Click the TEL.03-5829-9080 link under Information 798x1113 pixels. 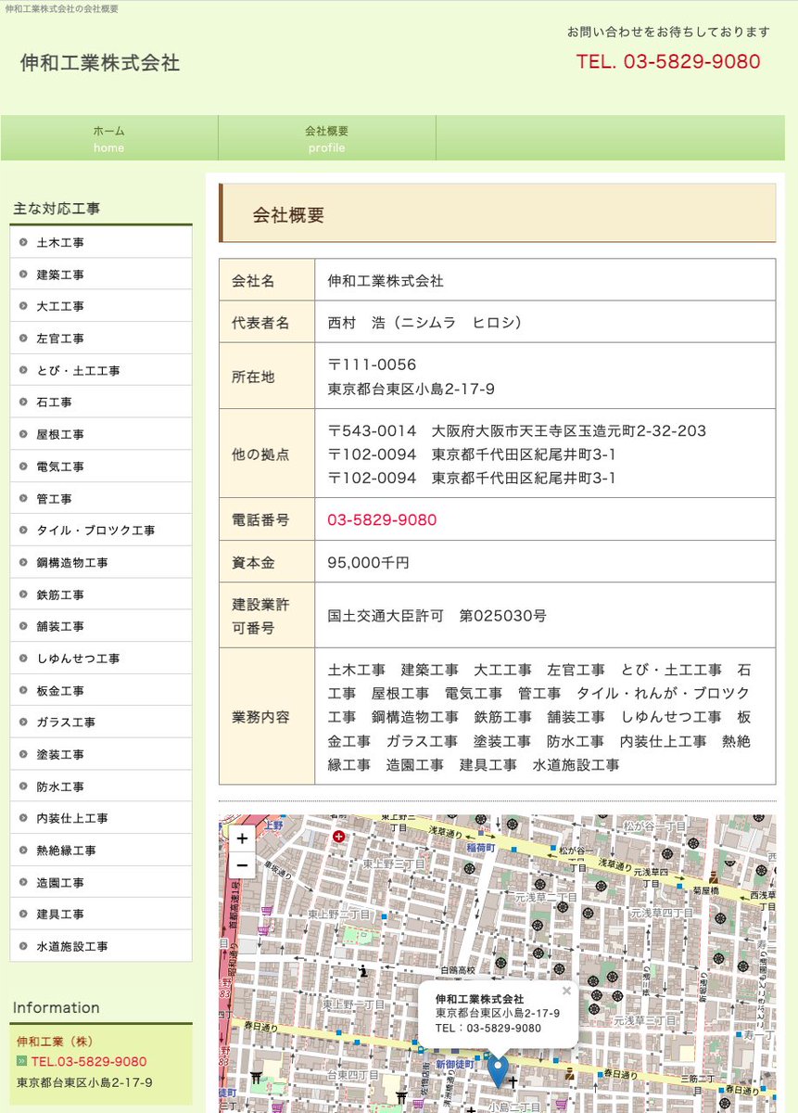89,1061
